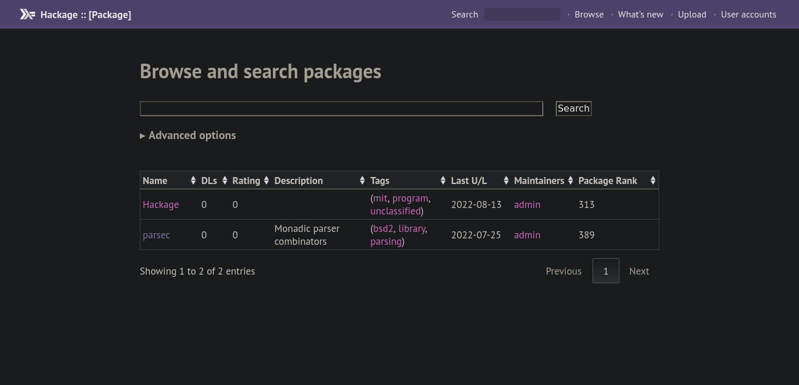
Task: Sort table by Tags column arrows
Action: 443,181
